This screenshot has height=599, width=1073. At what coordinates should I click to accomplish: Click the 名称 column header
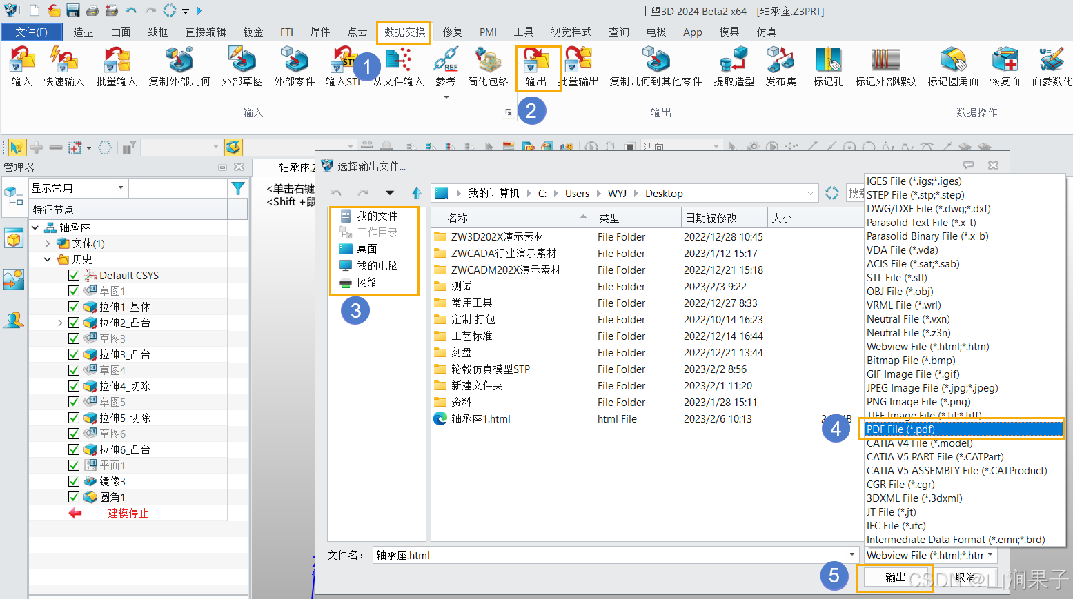512,218
